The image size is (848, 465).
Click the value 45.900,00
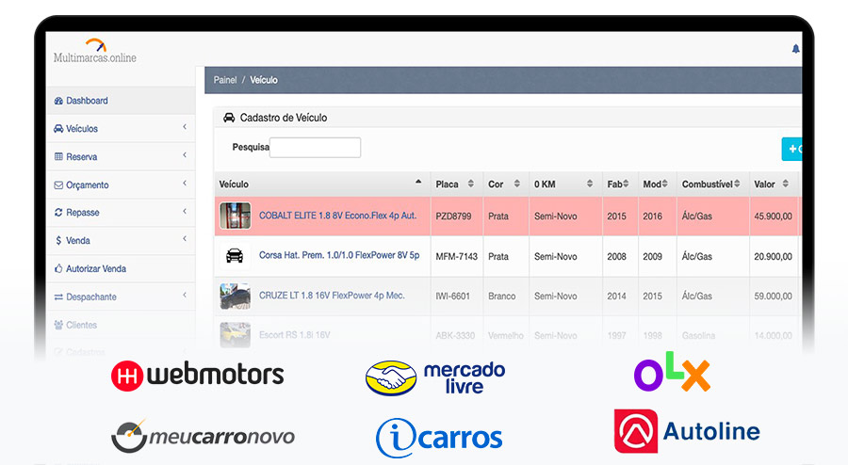[773, 216]
